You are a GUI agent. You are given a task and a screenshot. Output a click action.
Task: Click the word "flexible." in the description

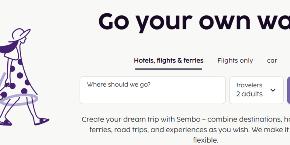point(205,140)
